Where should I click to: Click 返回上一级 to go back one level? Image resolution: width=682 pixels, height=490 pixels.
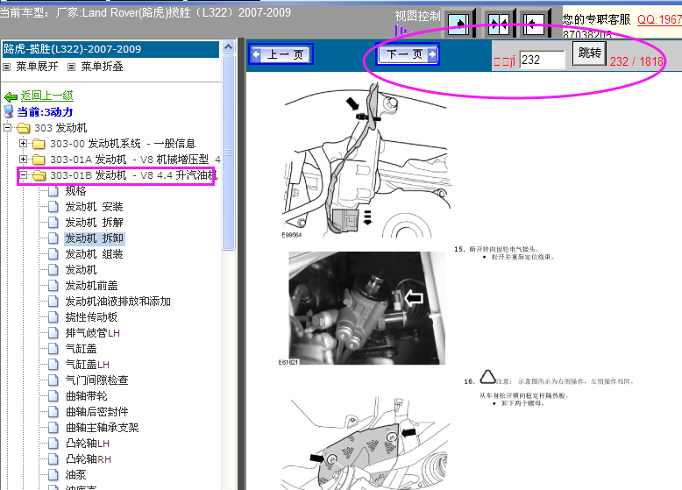47,96
